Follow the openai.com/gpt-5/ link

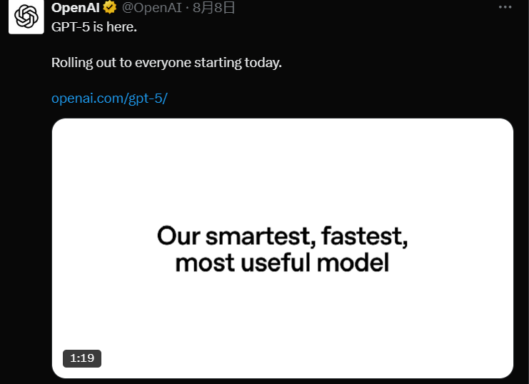(x=109, y=98)
